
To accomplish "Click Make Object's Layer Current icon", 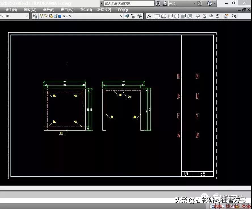I will coord(127,16).
